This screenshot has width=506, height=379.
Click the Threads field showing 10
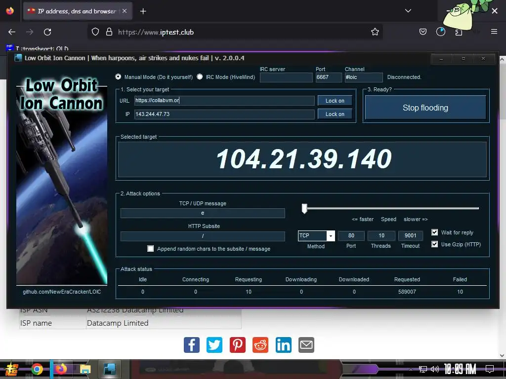pos(381,235)
